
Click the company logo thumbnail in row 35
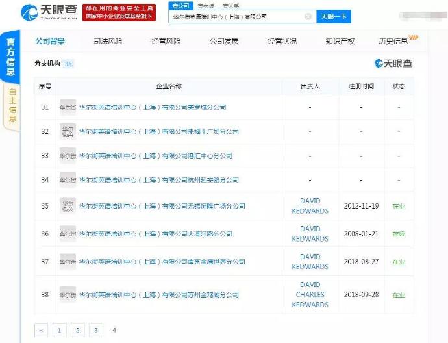(68, 206)
